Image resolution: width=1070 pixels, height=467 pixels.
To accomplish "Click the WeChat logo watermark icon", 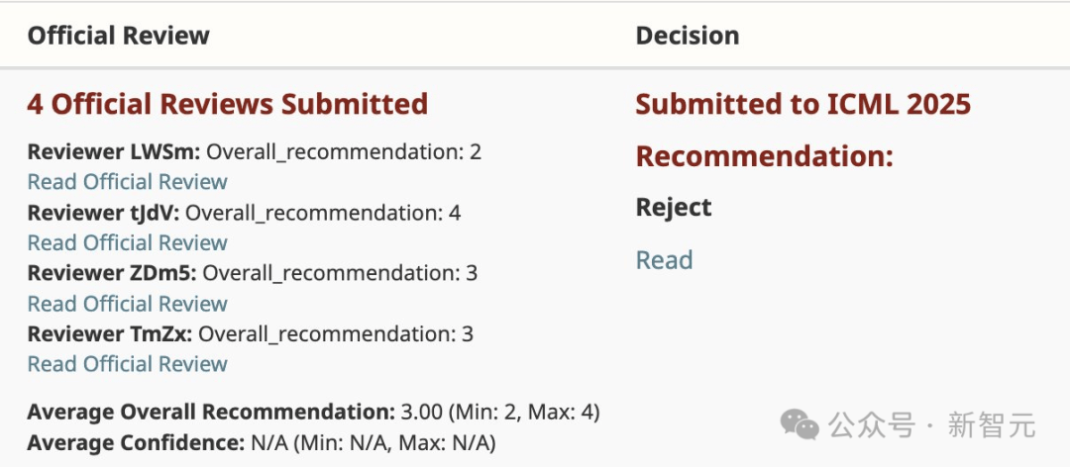I will pos(800,425).
